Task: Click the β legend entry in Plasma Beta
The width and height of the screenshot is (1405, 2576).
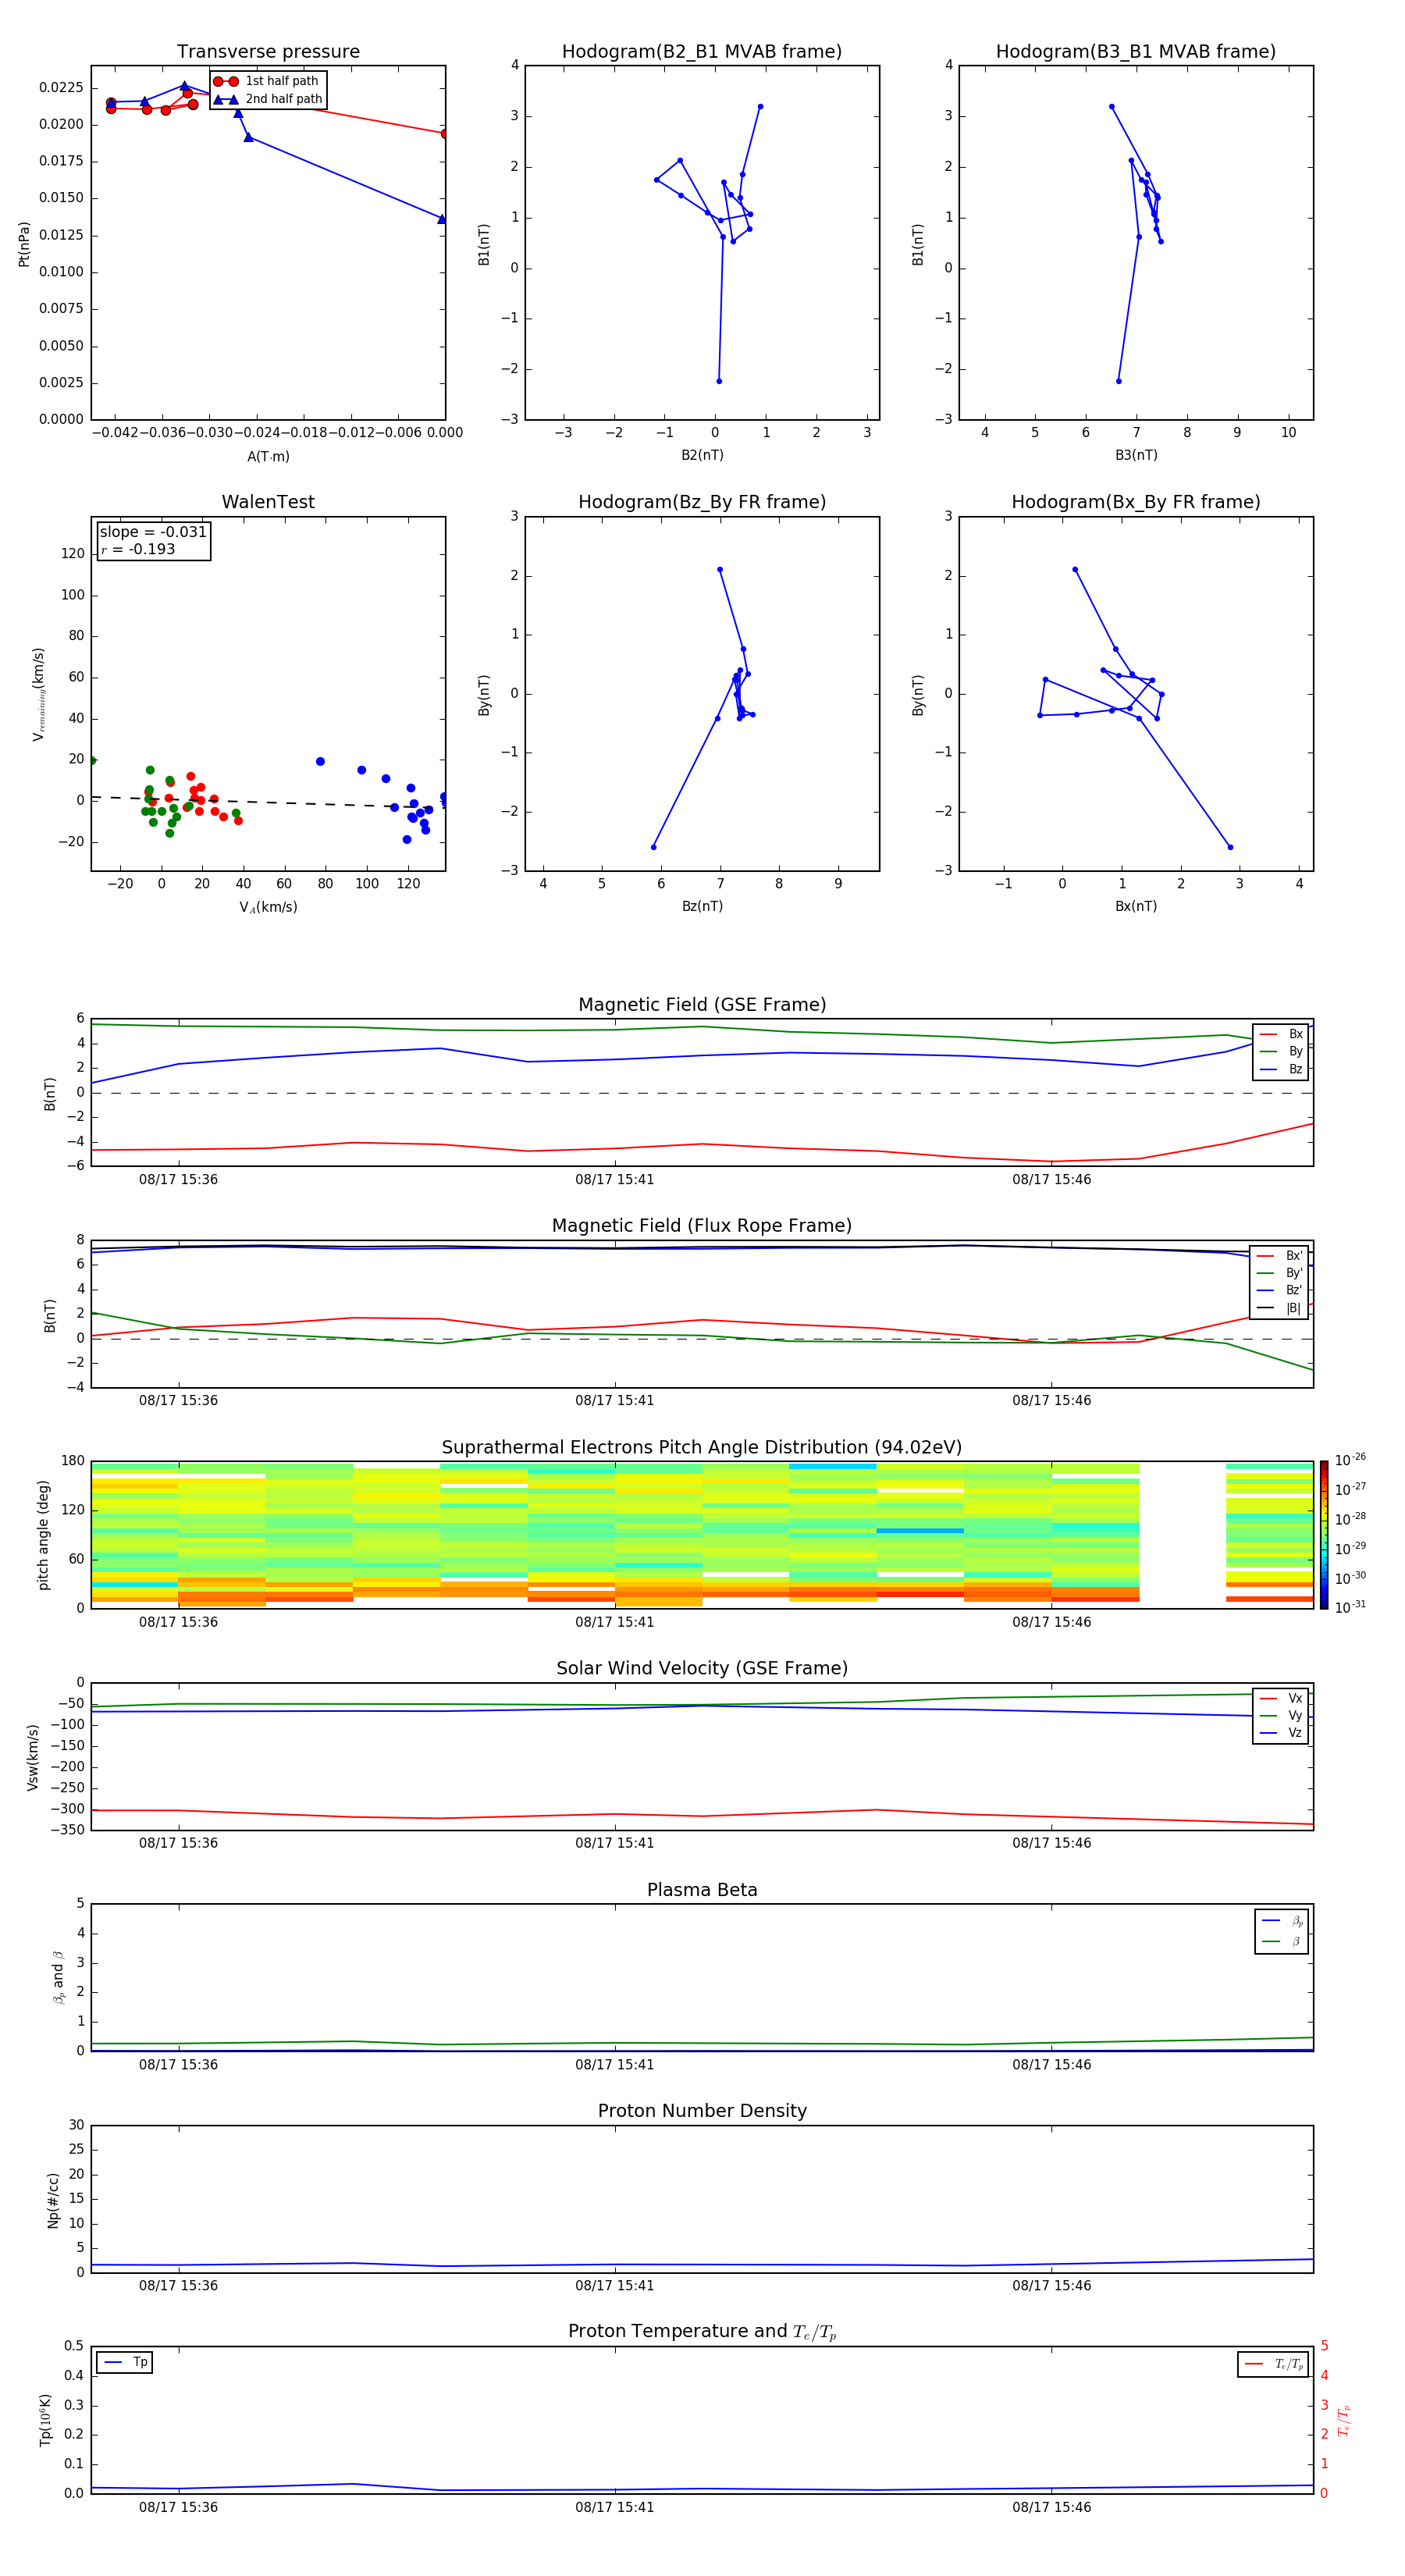Action: click(x=1282, y=1942)
